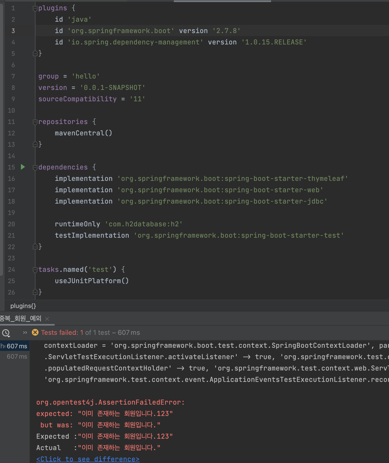This screenshot has width=389, height=463.
Task: Open the test history clock icon
Action: (x=6, y=333)
